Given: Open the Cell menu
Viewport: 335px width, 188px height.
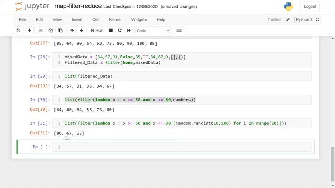Looking at the screenshot, I should click(96, 20).
